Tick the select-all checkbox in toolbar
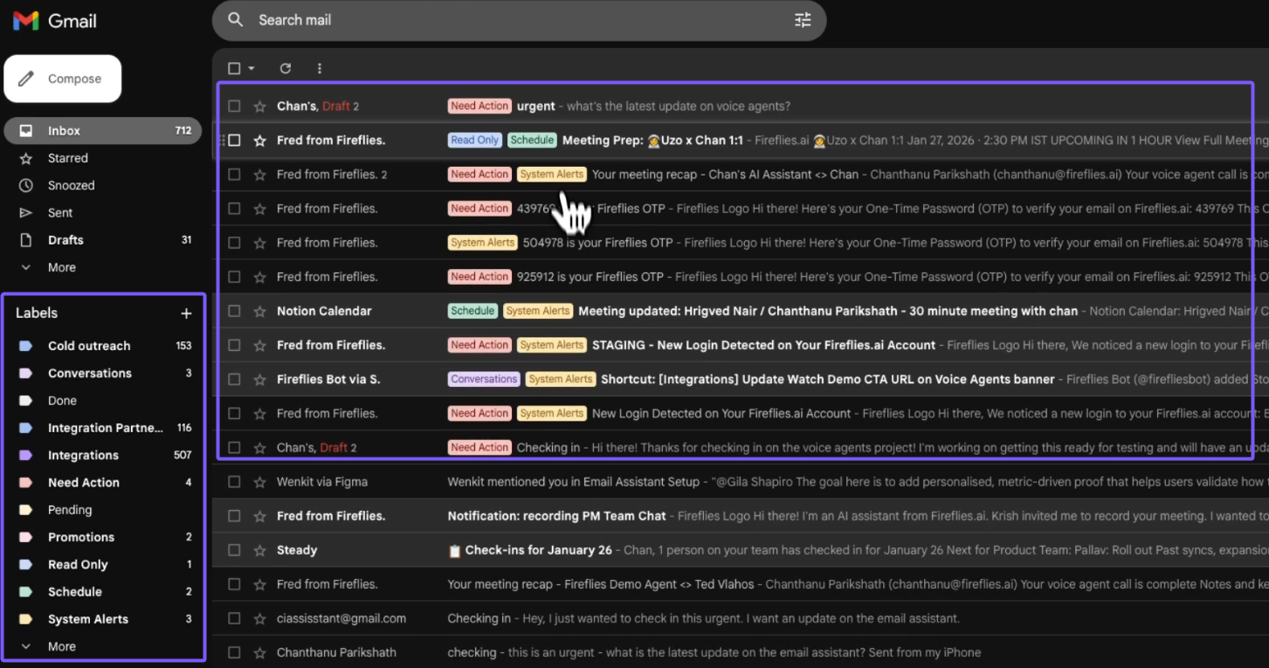The height and width of the screenshot is (668, 1269). pyautogui.click(x=234, y=68)
